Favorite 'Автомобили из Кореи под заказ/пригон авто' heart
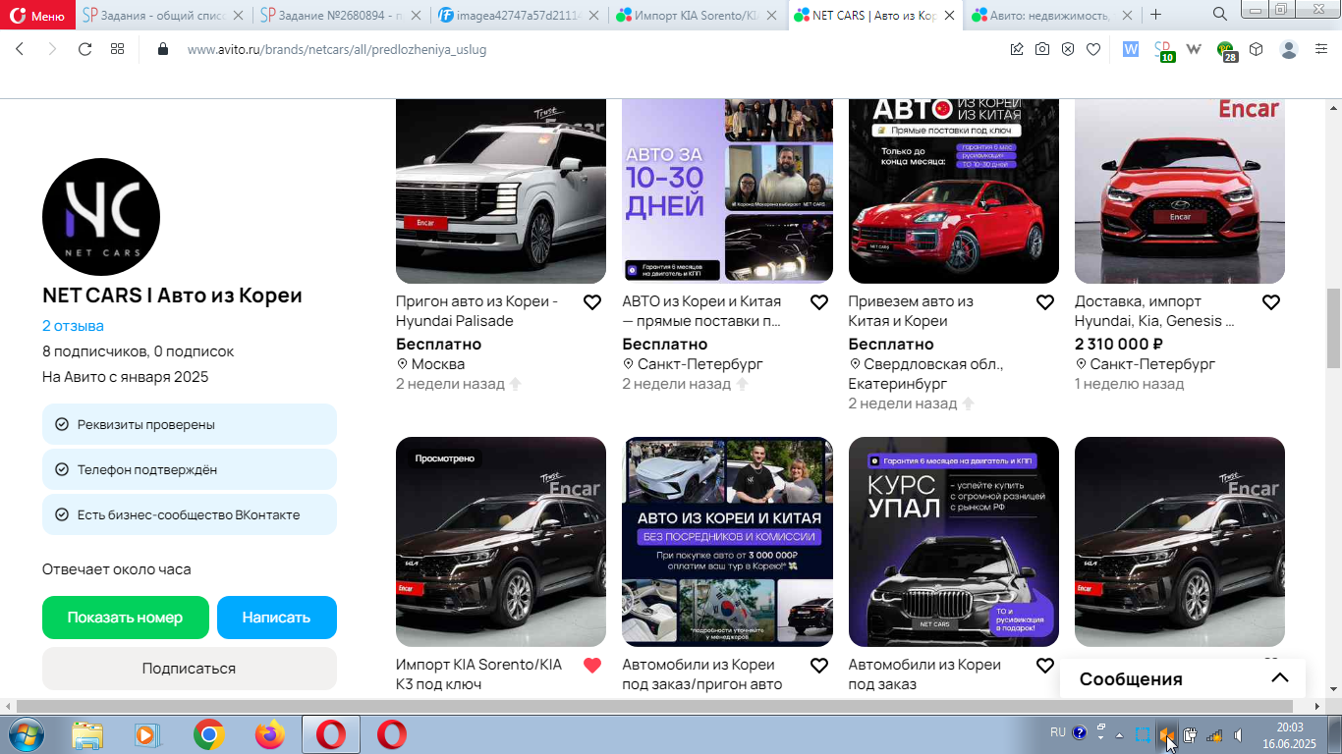Screen dimensions: 1342x754 tap(819, 666)
